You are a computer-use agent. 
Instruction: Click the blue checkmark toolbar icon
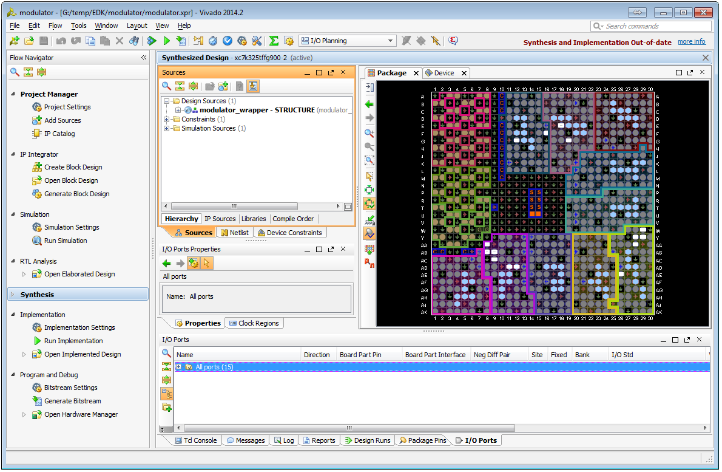tap(228, 41)
